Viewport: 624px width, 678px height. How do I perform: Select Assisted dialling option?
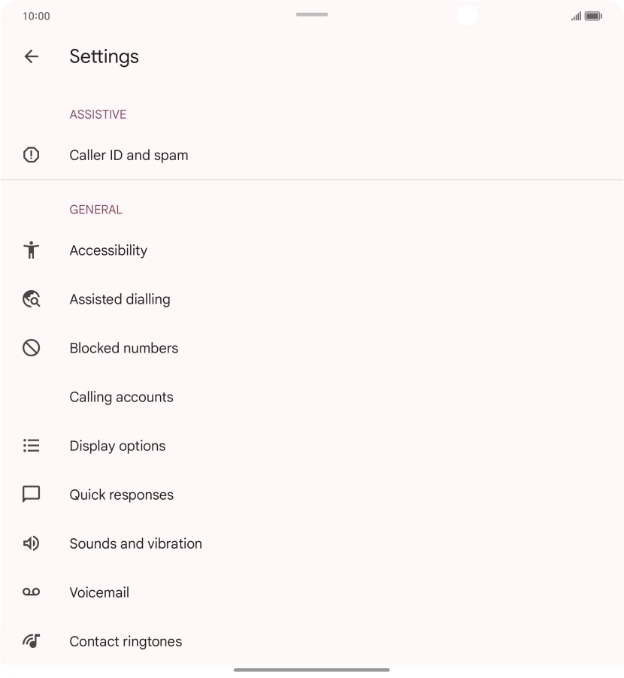[120, 299]
